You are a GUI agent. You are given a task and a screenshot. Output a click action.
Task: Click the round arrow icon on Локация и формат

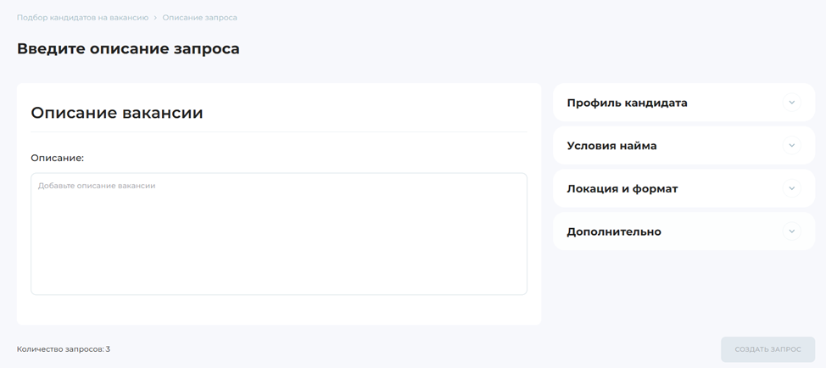coord(791,188)
